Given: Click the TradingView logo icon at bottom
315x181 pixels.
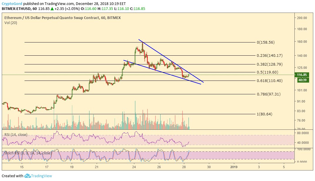Looking at the screenshot, I should pos(27,176).
